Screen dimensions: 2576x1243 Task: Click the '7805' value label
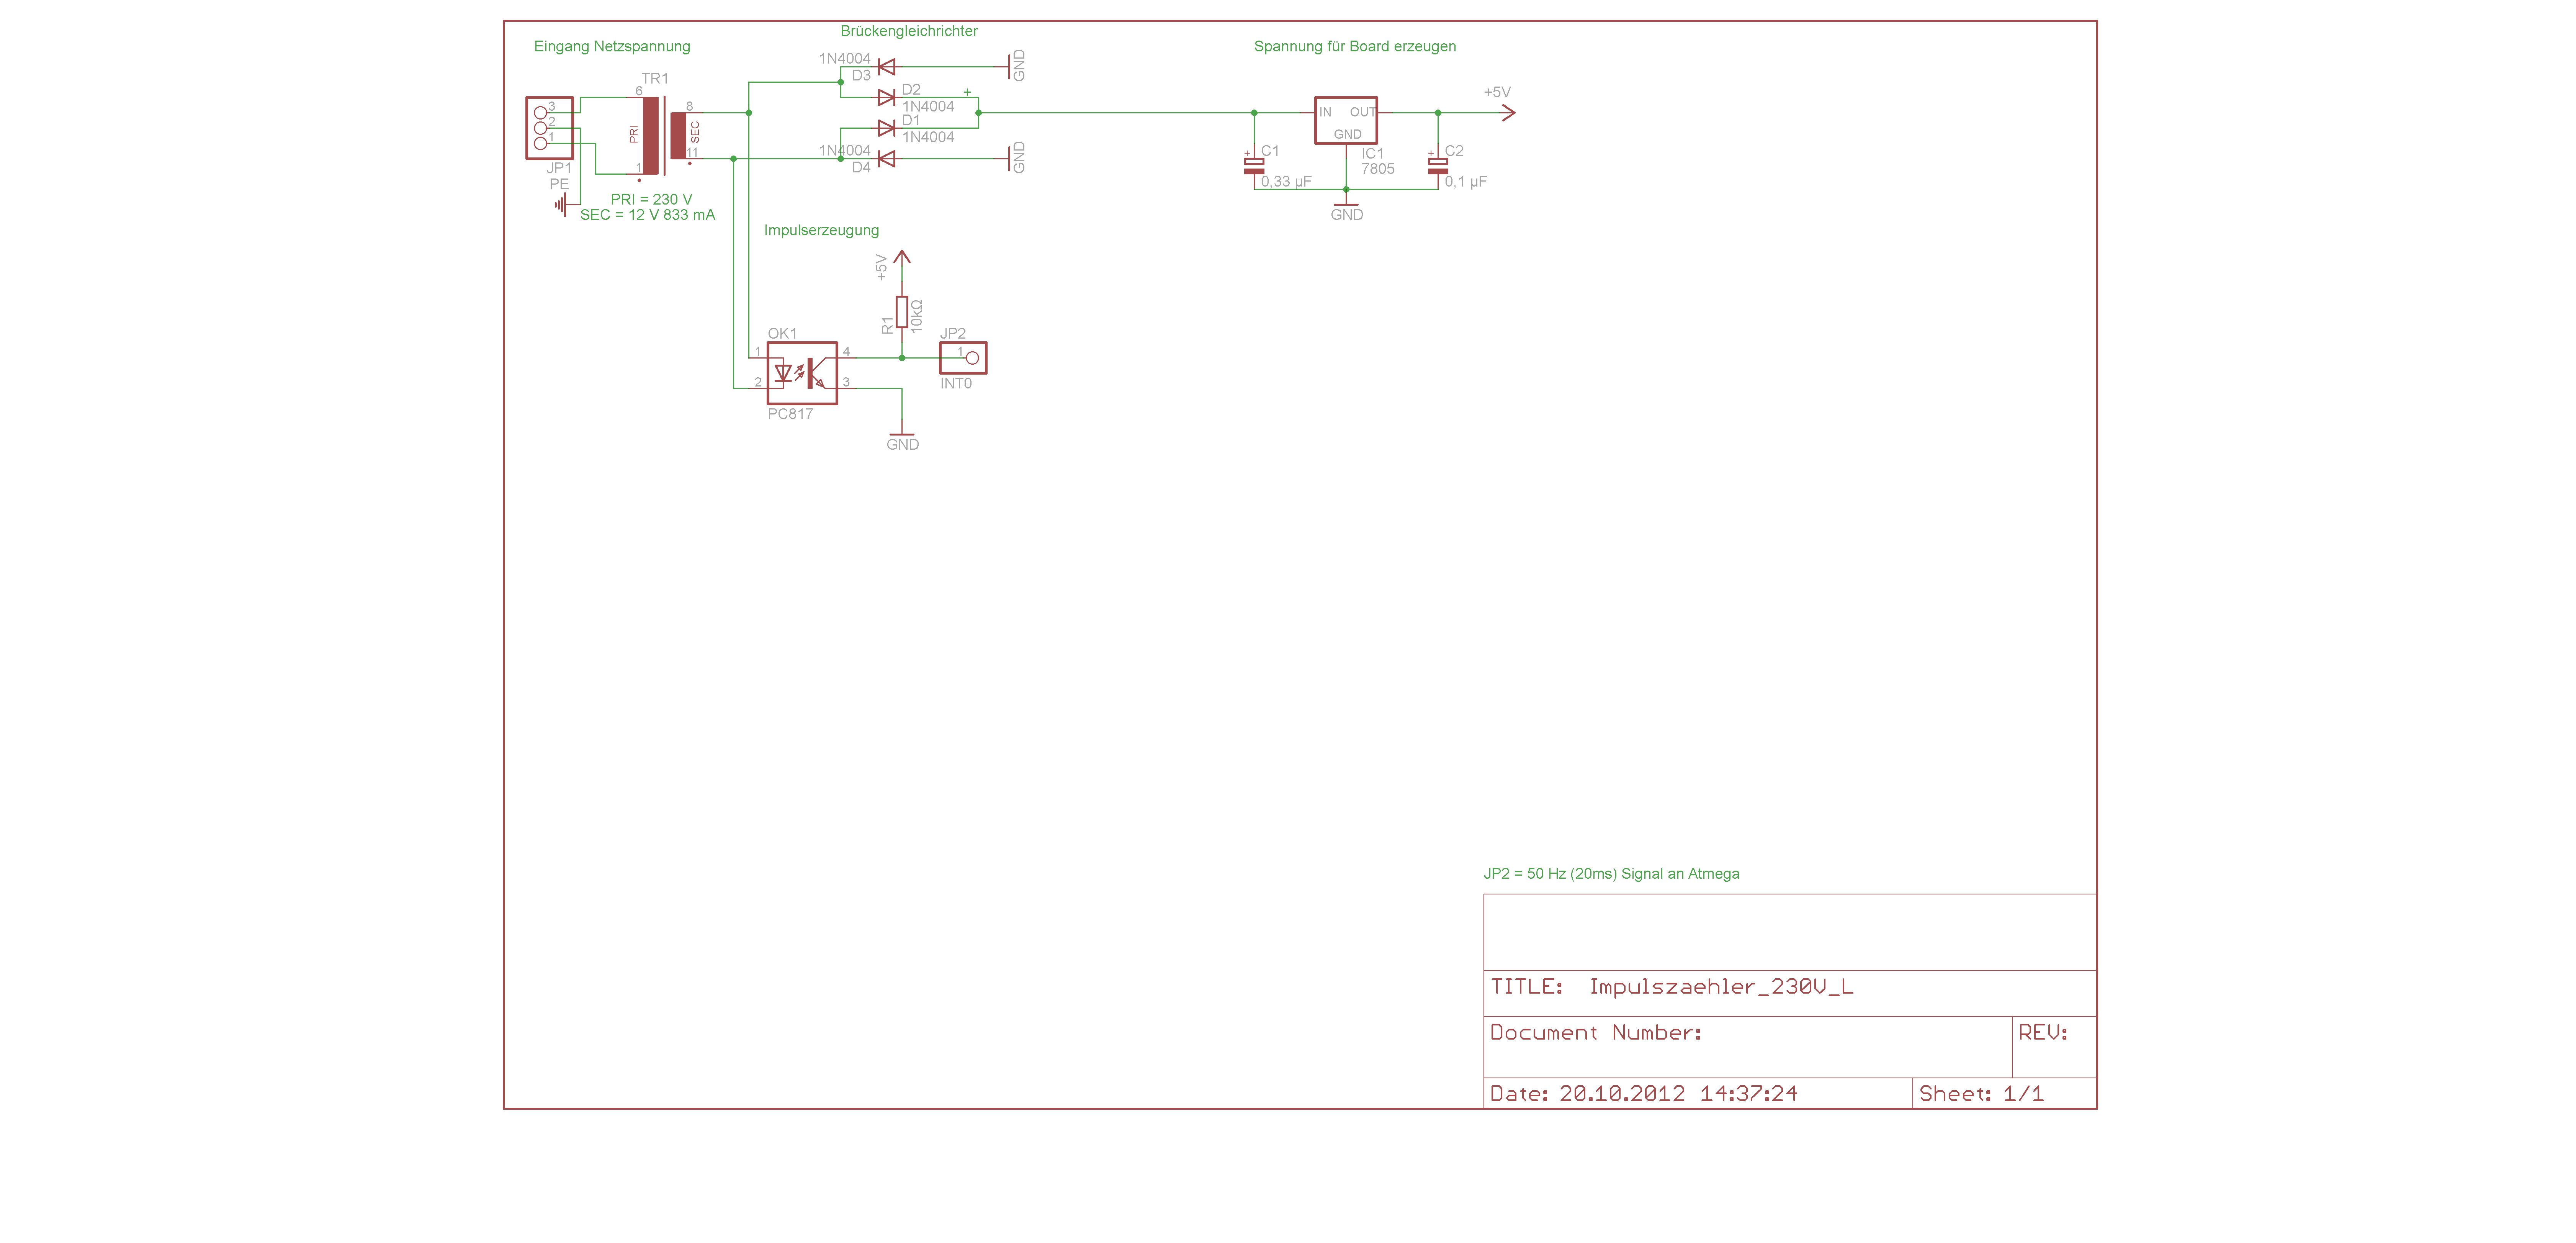point(1378,169)
